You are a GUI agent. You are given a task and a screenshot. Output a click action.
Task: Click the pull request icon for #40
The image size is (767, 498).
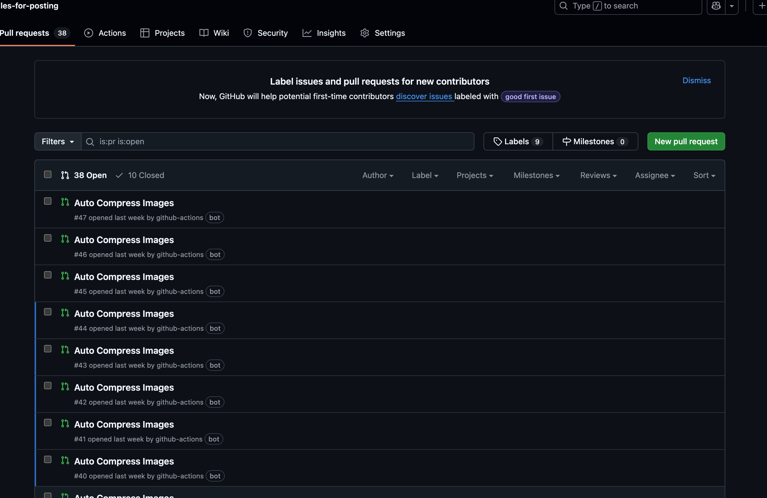(65, 460)
